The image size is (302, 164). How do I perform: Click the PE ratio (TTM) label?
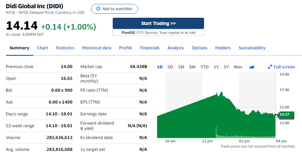(94, 90)
